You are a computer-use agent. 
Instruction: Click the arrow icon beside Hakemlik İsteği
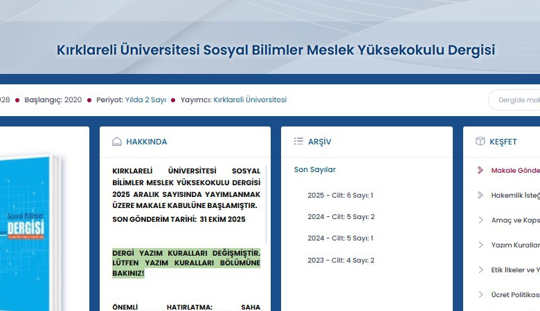pos(480,195)
